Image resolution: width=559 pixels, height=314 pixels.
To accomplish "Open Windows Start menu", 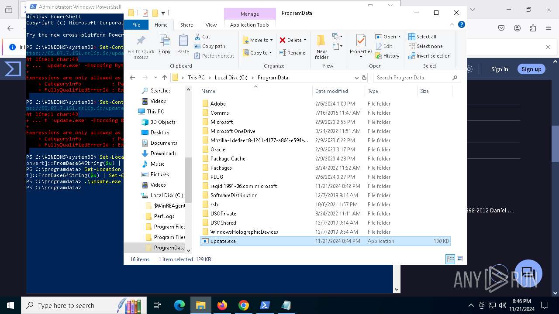I will tap(10, 305).
